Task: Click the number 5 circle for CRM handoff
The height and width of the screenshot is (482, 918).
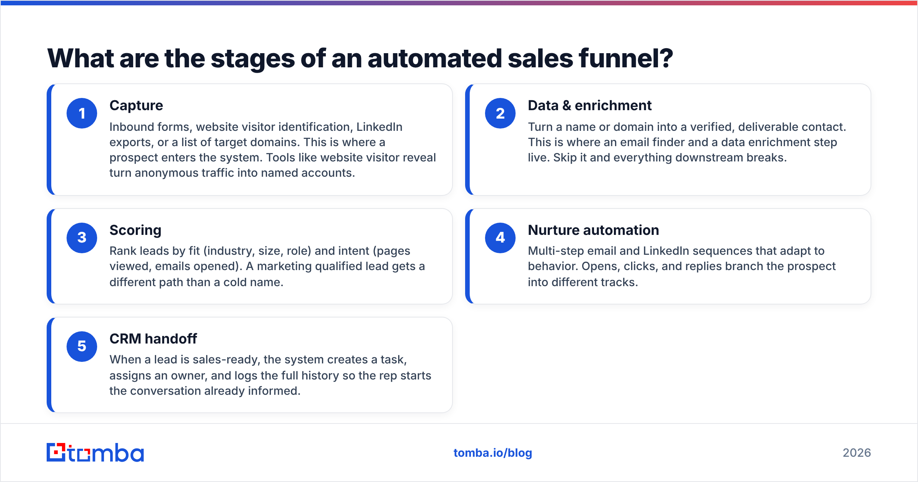Action: pyautogui.click(x=82, y=346)
